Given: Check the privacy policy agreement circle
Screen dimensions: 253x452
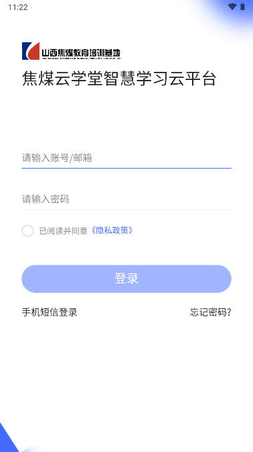Looking at the screenshot, I should (27, 230).
